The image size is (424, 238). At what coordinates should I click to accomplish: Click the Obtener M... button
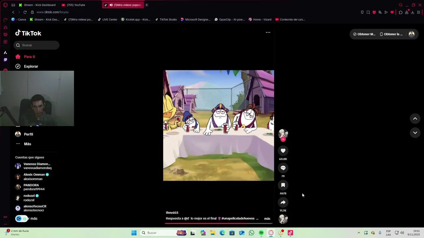point(364,34)
